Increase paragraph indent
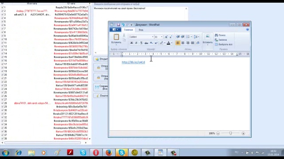Screen dimensions: 284x159 pyautogui.click(x=182, y=37)
